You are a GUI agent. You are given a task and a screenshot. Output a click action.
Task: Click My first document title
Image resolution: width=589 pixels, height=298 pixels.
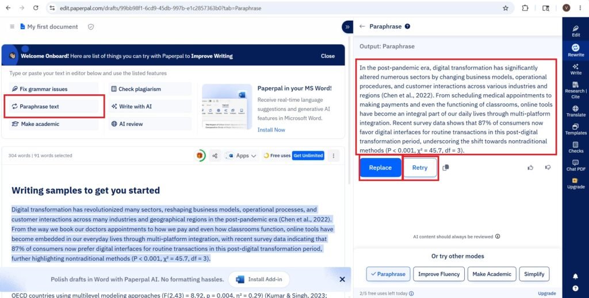(x=52, y=26)
